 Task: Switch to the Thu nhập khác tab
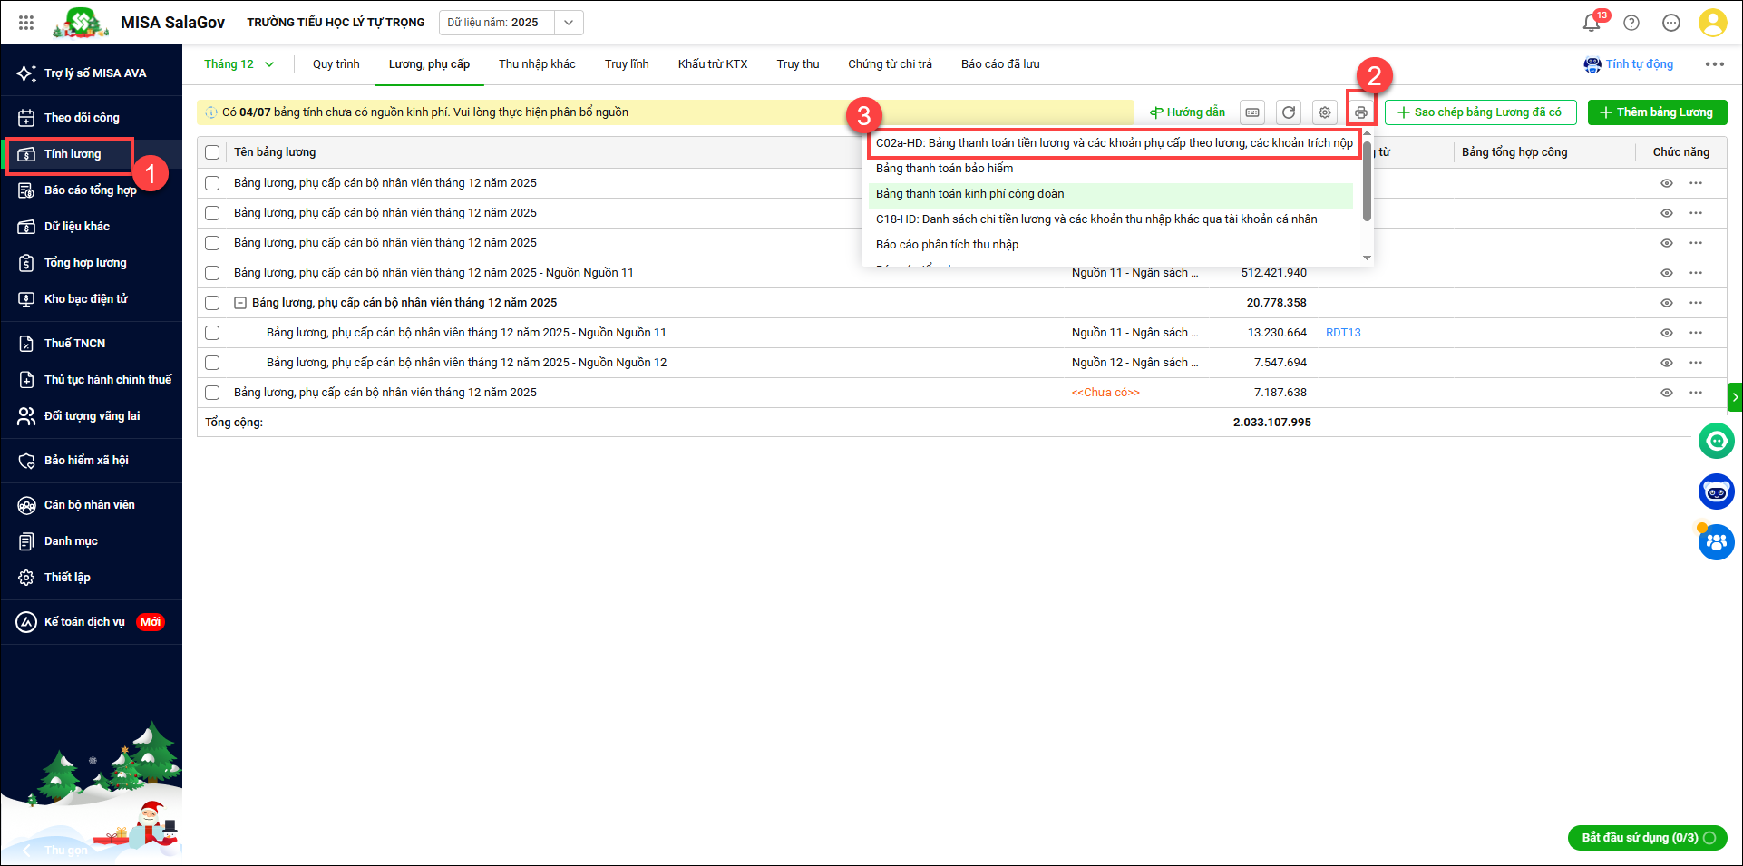(537, 64)
